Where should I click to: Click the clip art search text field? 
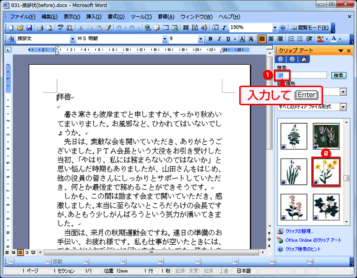[x=302, y=75]
